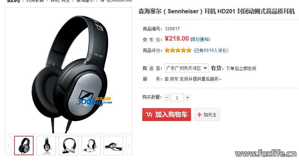Show previous thumbnails with left arrow
This screenshot has width=299, height=161.
(x=8, y=146)
